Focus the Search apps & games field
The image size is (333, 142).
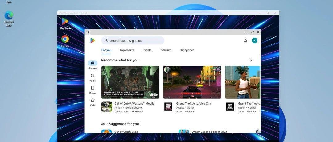[133, 40]
